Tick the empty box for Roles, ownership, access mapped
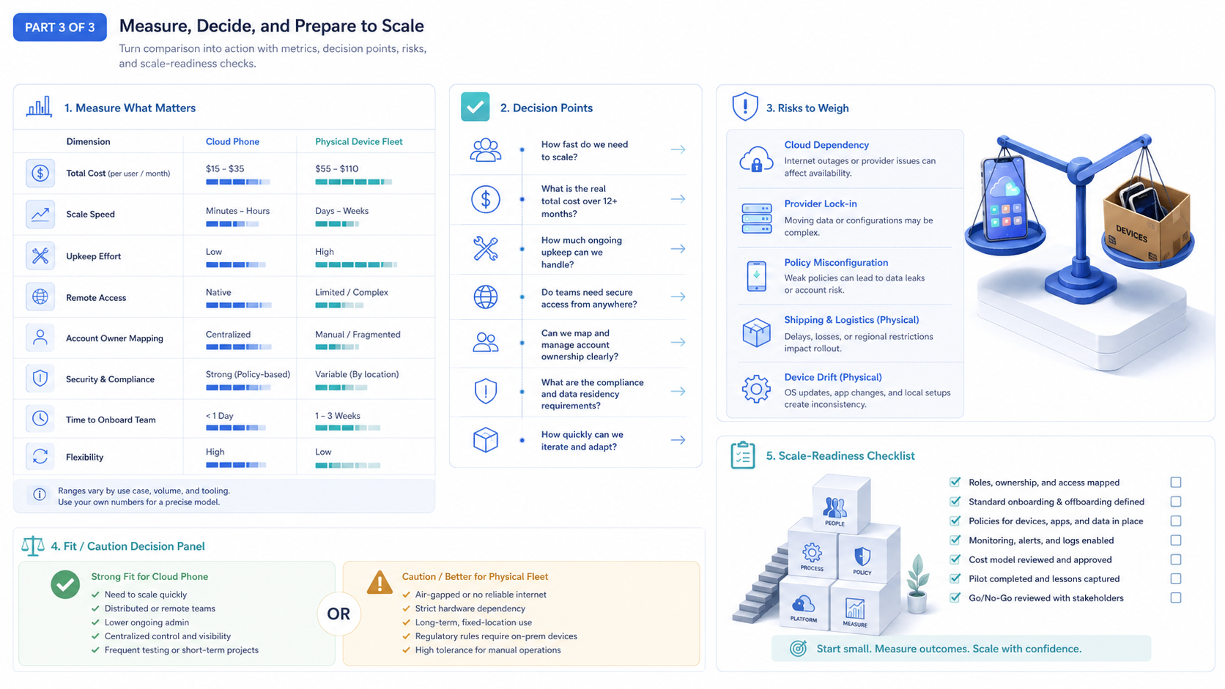 pos(1176,483)
